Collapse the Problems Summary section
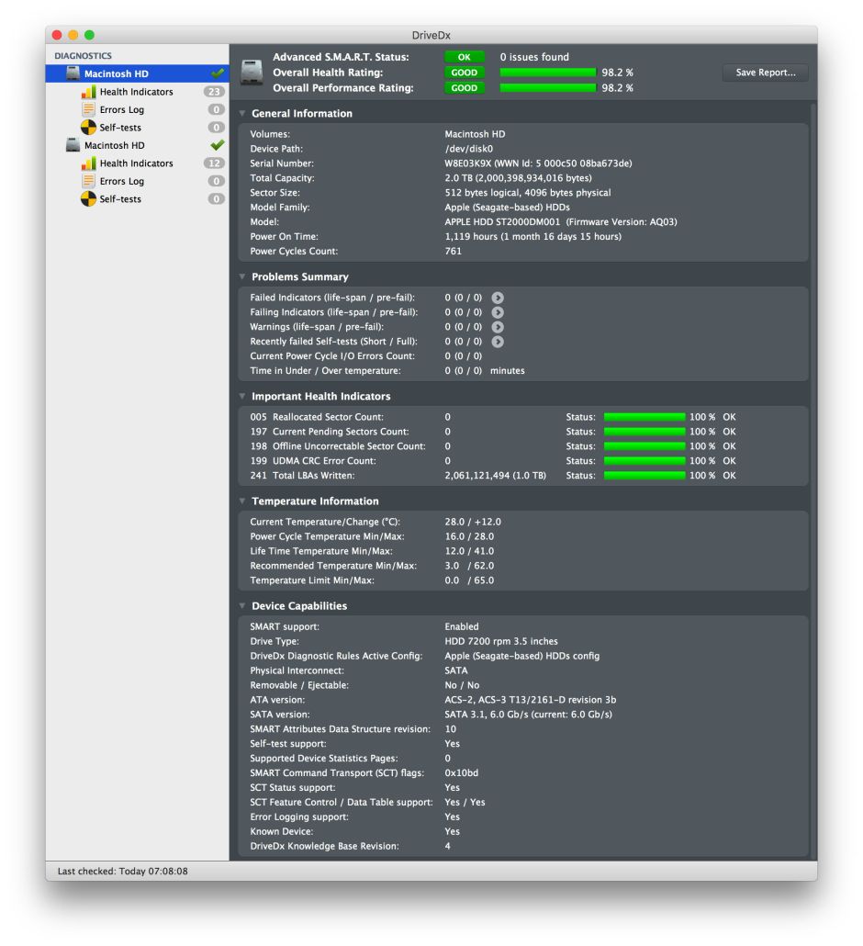The height and width of the screenshot is (946, 863). (242, 276)
